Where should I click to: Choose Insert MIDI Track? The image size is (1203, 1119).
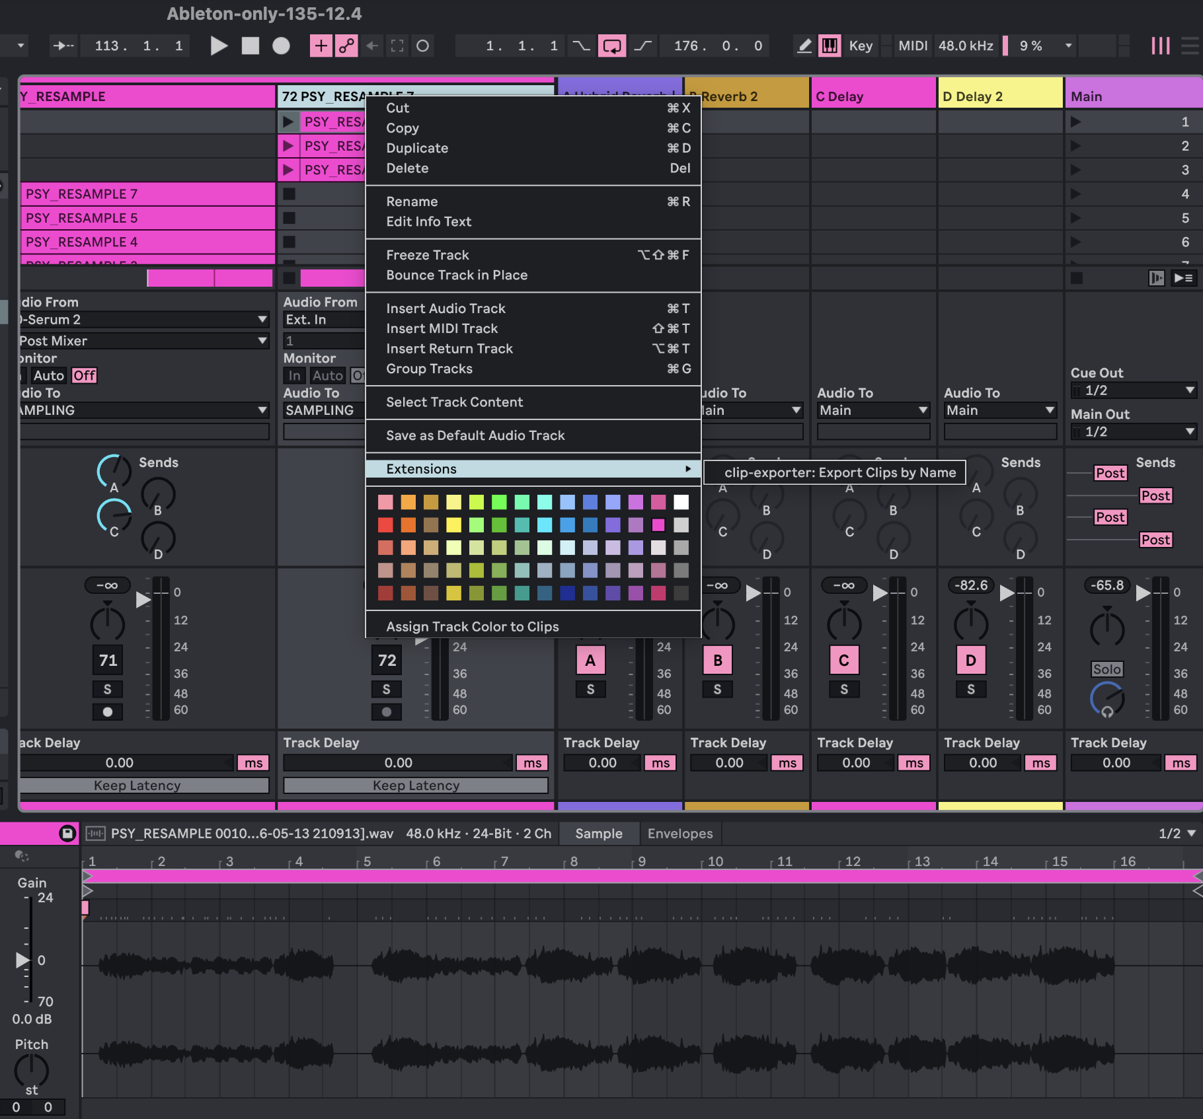[x=533, y=328]
